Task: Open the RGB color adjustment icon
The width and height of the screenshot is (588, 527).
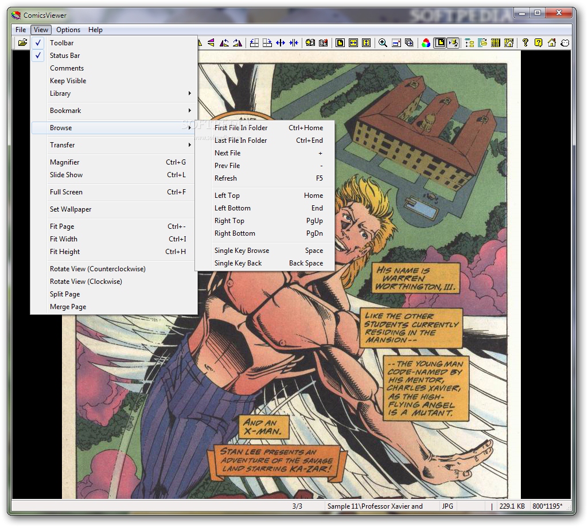Action: click(426, 43)
